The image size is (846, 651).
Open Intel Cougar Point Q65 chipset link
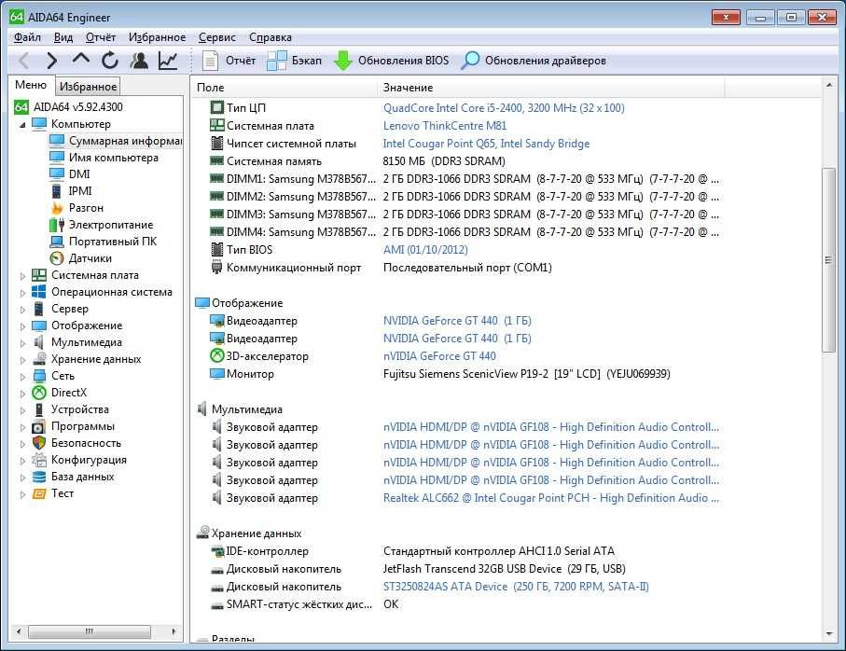[486, 144]
